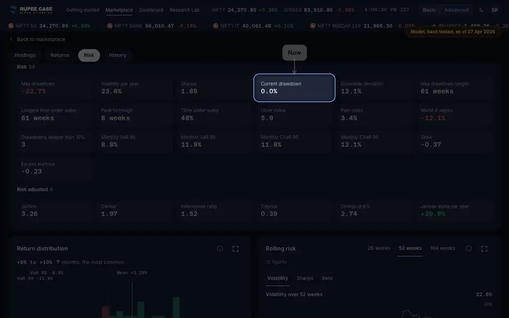Image resolution: width=509 pixels, height=318 pixels.
Task: Click Monthly CVaR 95 11.8% metric
Action: 293,141
